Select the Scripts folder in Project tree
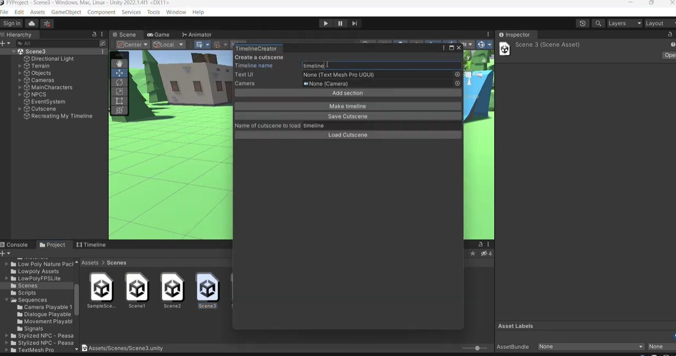This screenshot has height=356, width=676. (x=27, y=292)
